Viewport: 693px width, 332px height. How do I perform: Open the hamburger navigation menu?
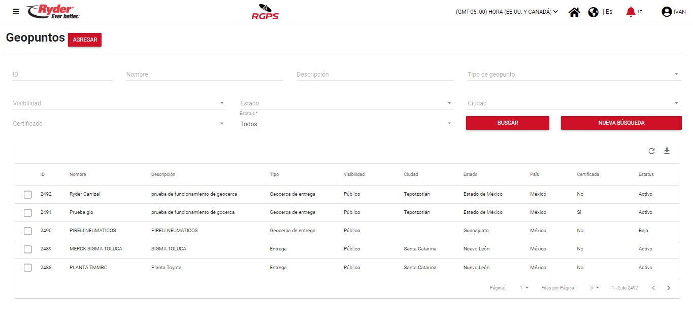(x=16, y=12)
